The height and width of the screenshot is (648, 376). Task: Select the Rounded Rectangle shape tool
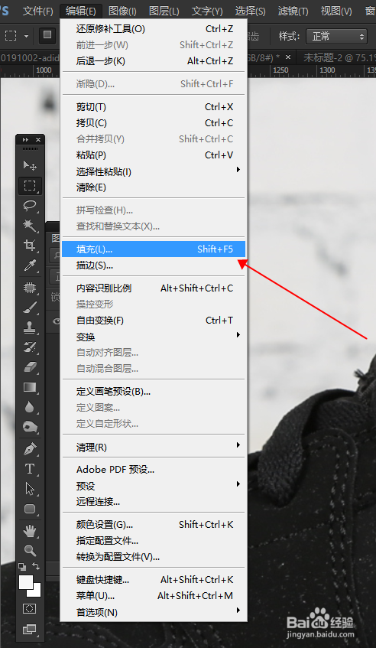coord(30,509)
